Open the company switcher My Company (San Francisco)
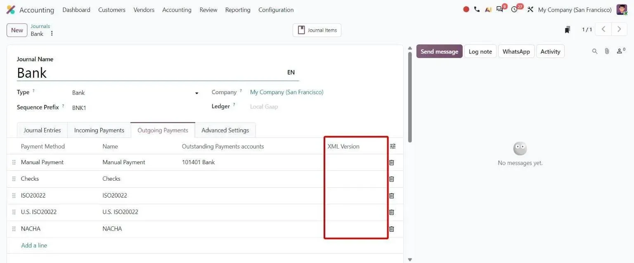 click(575, 9)
